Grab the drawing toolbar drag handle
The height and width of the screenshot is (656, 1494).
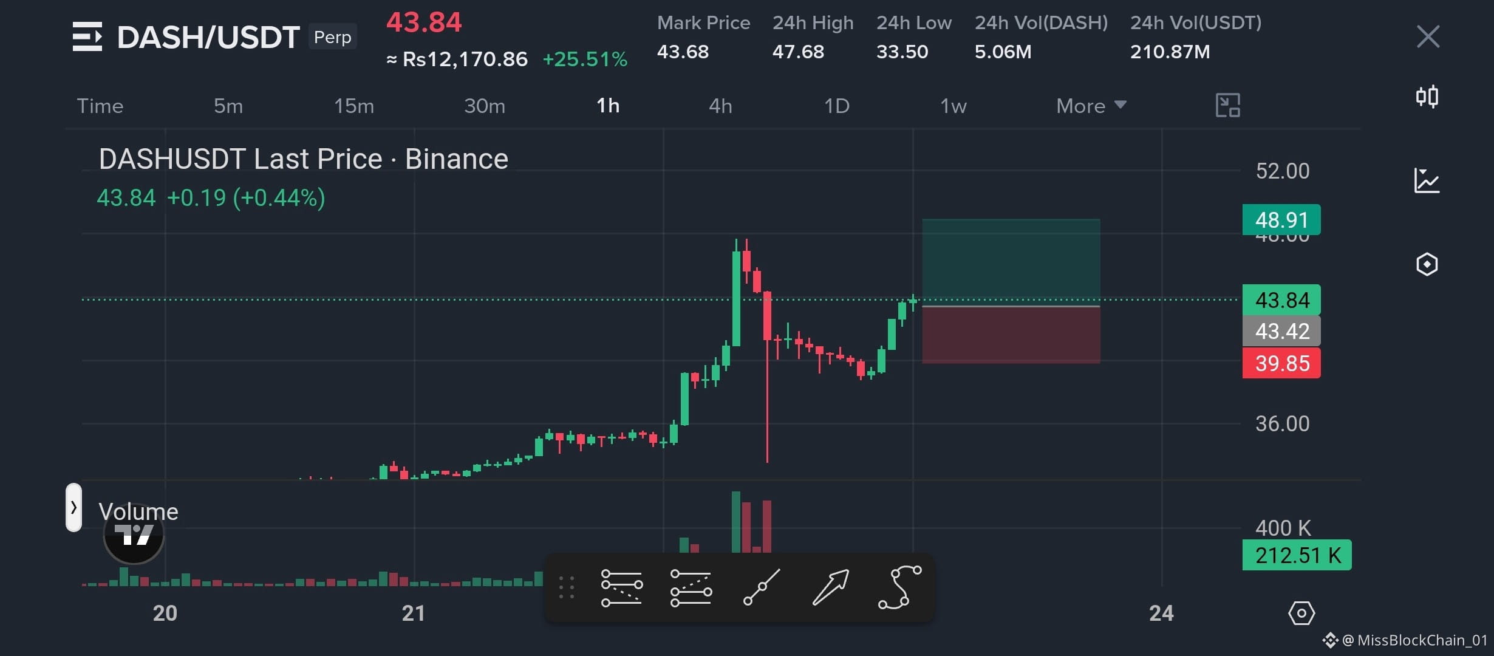click(x=566, y=587)
